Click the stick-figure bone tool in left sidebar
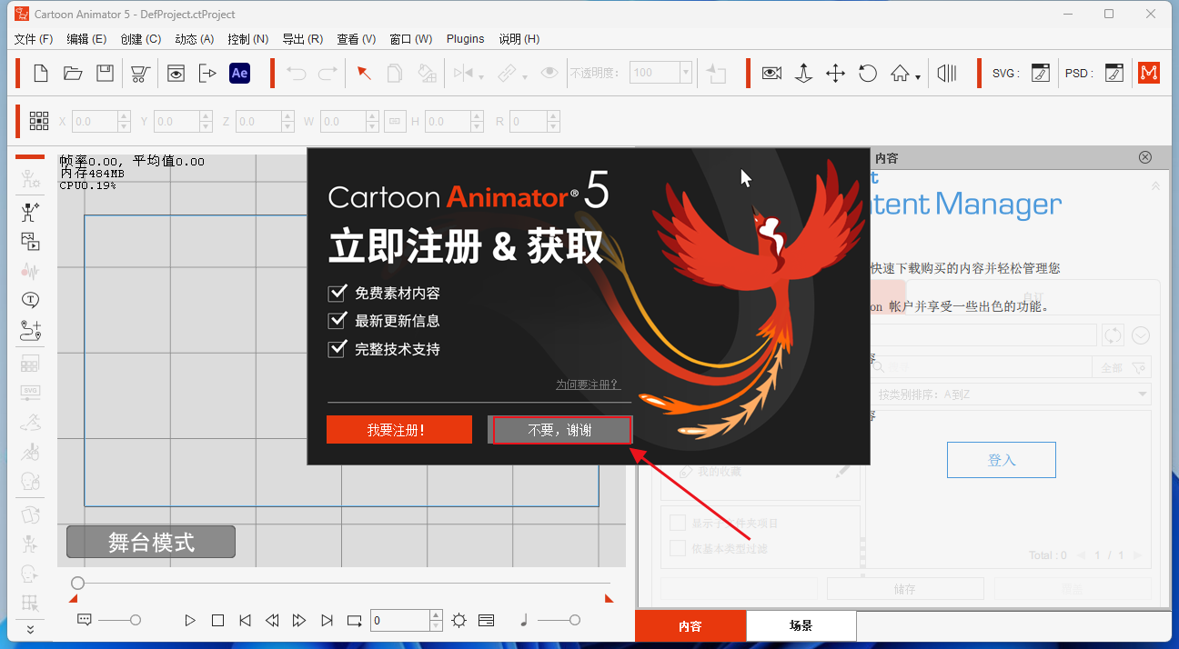The image size is (1179, 649). (30, 213)
